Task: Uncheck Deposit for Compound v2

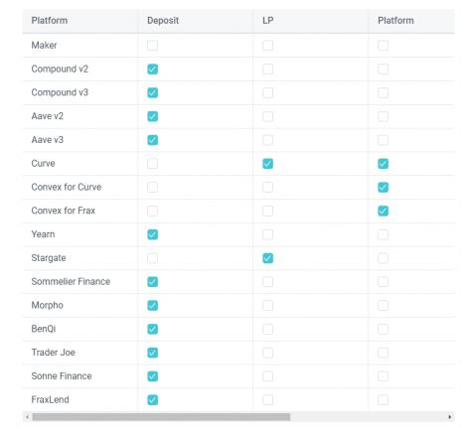Action: coord(152,70)
